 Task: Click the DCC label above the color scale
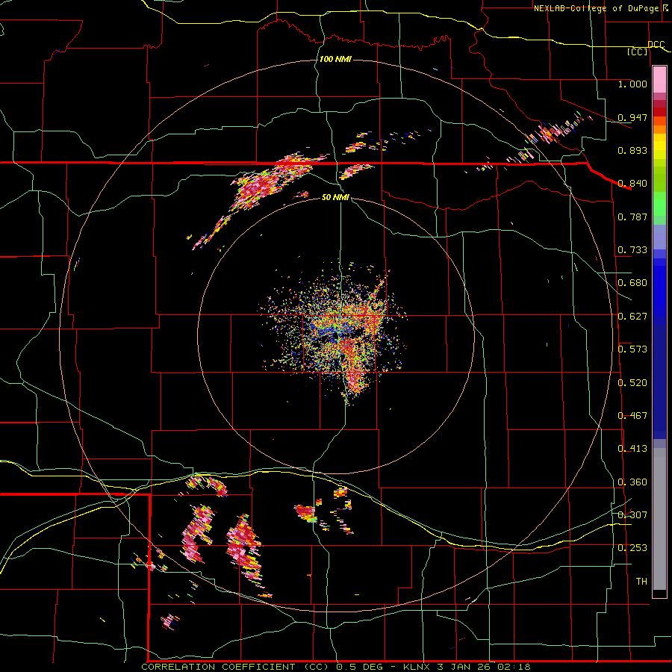[656, 44]
